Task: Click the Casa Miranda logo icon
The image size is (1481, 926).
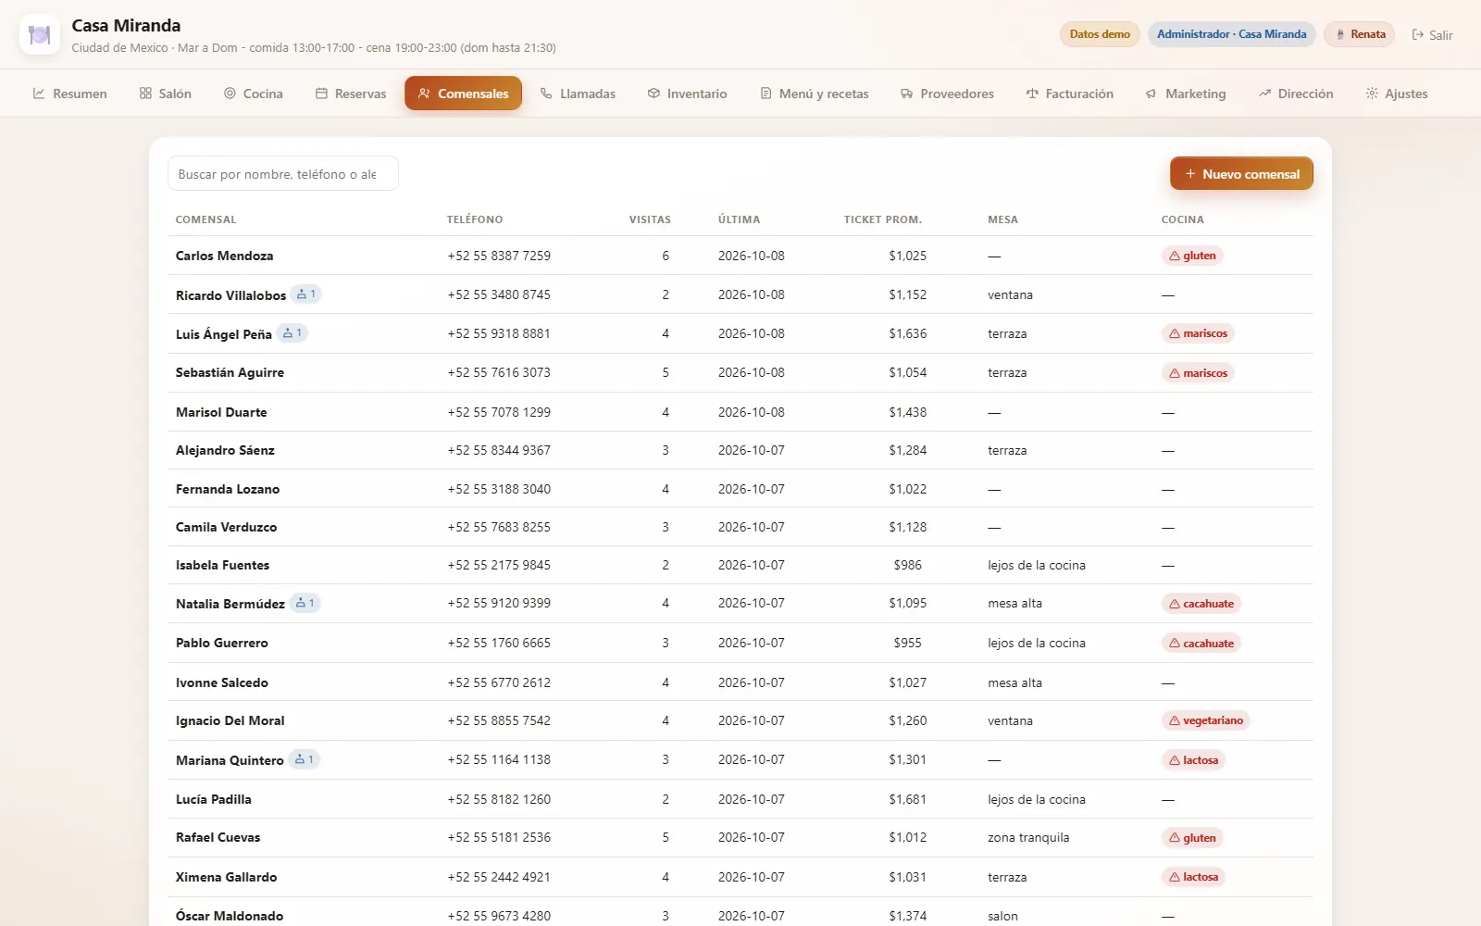Action: [x=40, y=35]
